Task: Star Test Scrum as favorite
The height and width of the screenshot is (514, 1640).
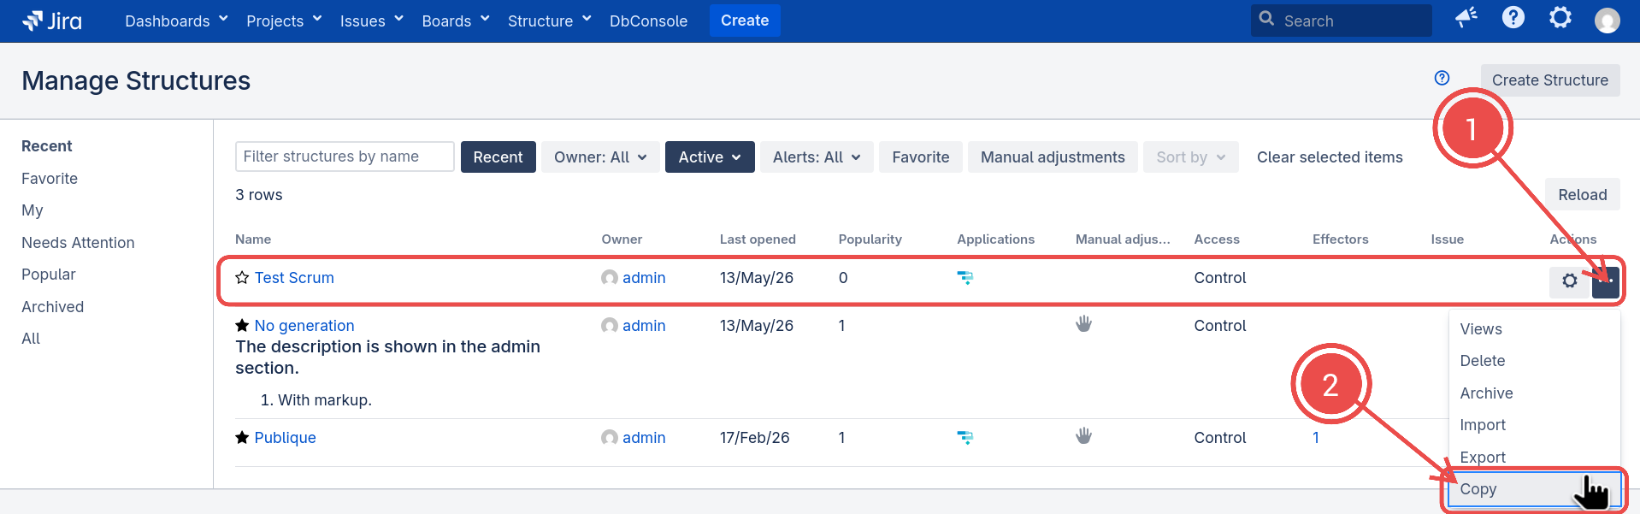Action: (x=242, y=278)
